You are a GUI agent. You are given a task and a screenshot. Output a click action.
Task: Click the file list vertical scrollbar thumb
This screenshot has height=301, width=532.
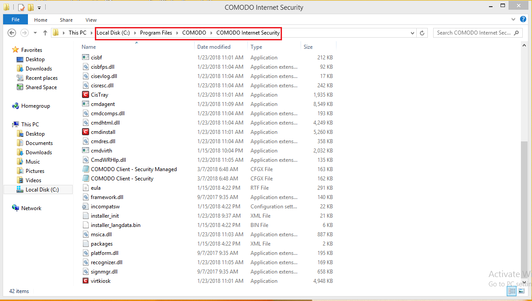coord(524,209)
